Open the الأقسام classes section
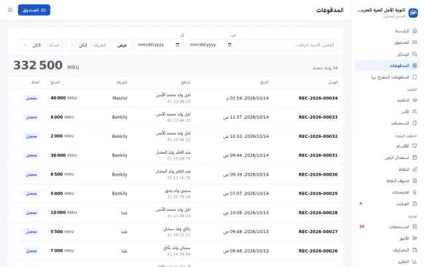424x267 pixels. pos(388,146)
